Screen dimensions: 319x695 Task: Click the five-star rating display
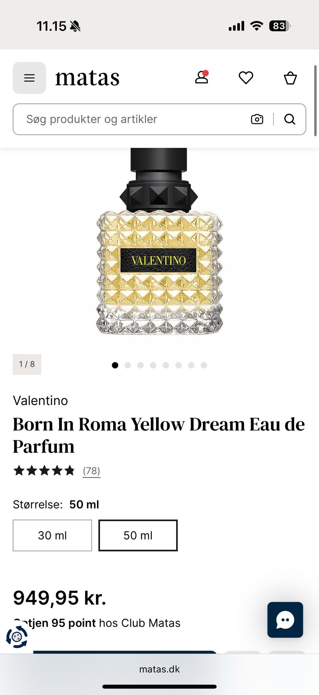[x=44, y=471]
